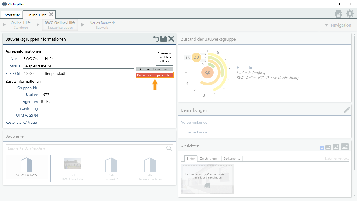Switch to the Zeichnungen tab
The height and width of the screenshot is (201, 357).
(x=209, y=159)
